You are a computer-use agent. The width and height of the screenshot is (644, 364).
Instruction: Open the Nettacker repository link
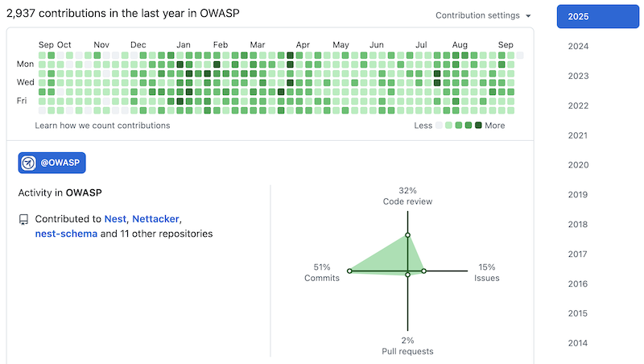pos(156,219)
